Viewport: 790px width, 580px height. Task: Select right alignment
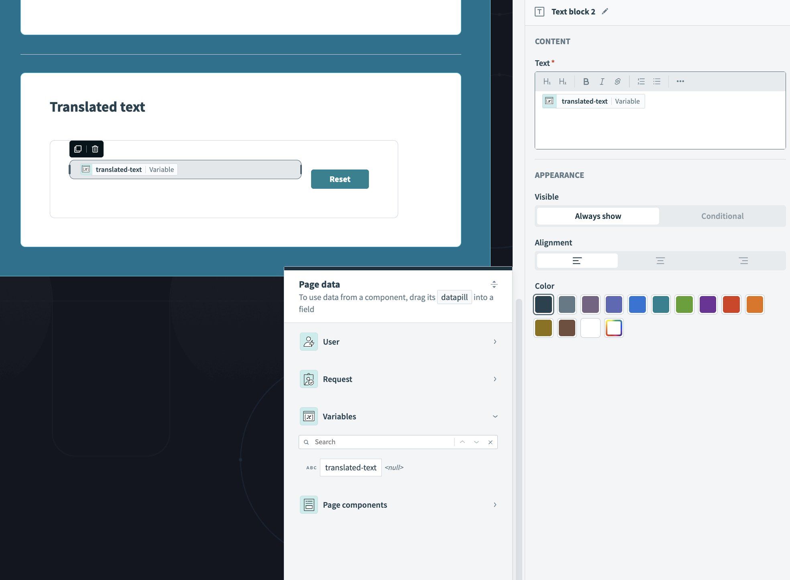click(x=743, y=261)
